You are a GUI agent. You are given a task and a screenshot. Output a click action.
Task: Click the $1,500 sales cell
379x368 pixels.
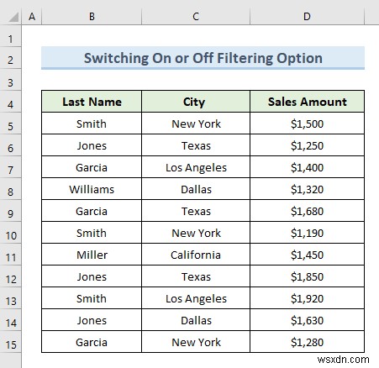point(307,124)
